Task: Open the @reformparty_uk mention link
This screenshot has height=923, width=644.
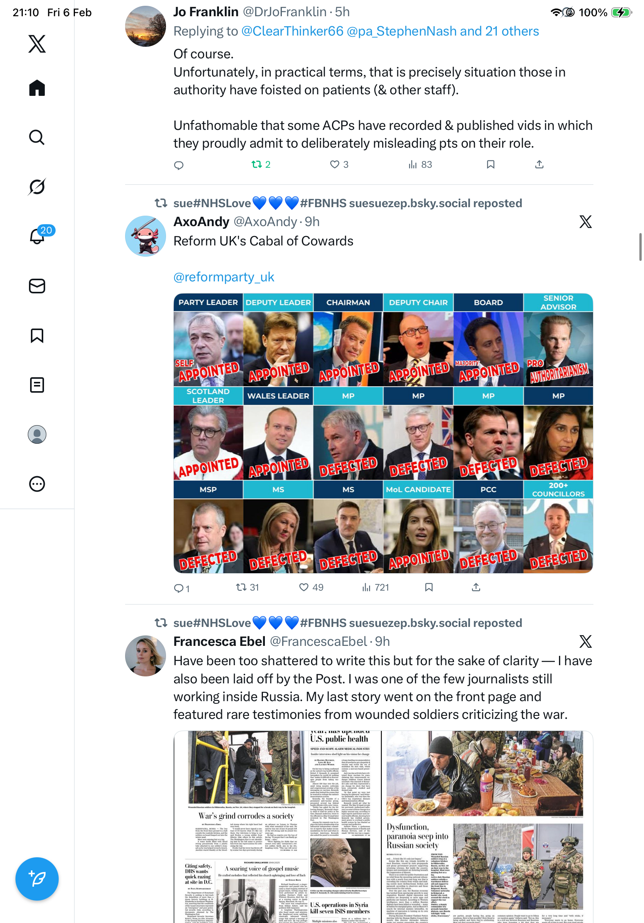Action: coord(224,277)
